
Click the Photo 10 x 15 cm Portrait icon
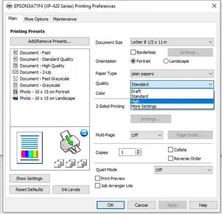[15, 91]
